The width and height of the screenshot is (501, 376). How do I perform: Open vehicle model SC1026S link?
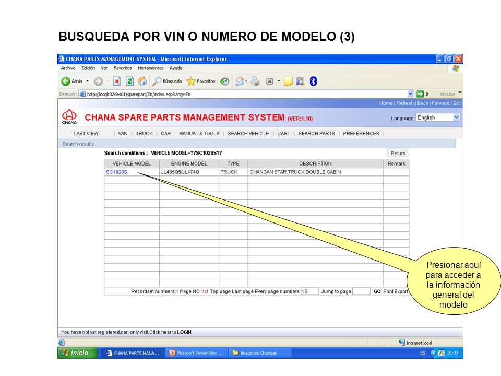[116, 172]
